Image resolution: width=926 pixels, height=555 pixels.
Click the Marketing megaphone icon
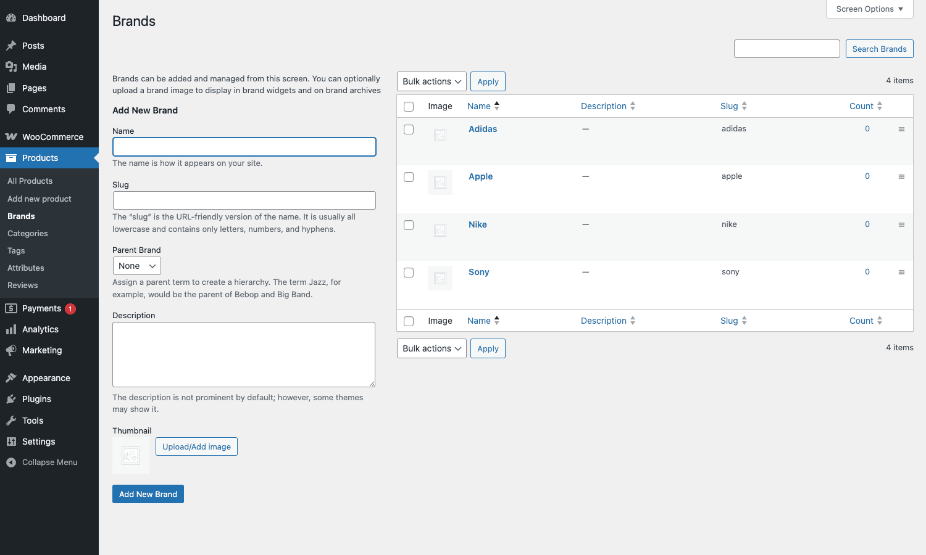[x=11, y=350]
